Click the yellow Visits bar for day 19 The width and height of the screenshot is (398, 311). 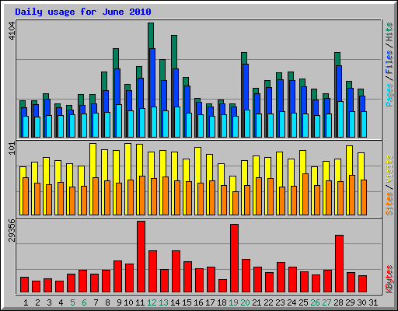(x=232, y=183)
